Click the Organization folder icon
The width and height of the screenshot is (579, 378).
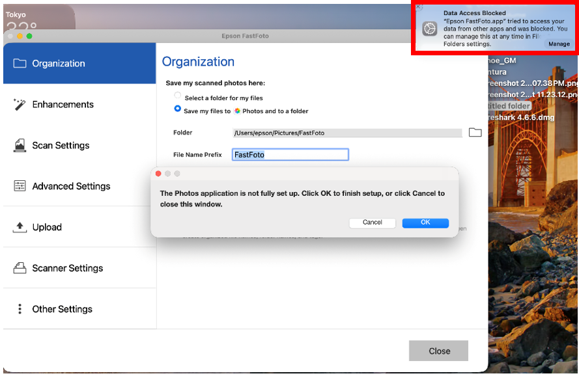(x=20, y=63)
